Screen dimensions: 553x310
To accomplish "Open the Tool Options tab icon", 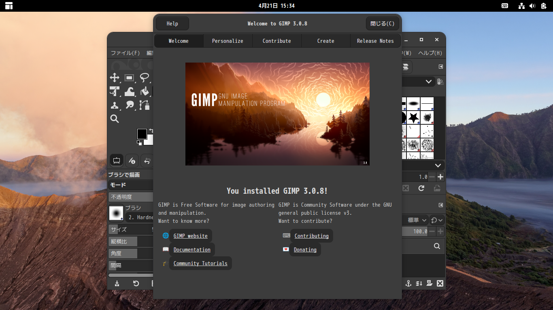I will pyautogui.click(x=117, y=161).
